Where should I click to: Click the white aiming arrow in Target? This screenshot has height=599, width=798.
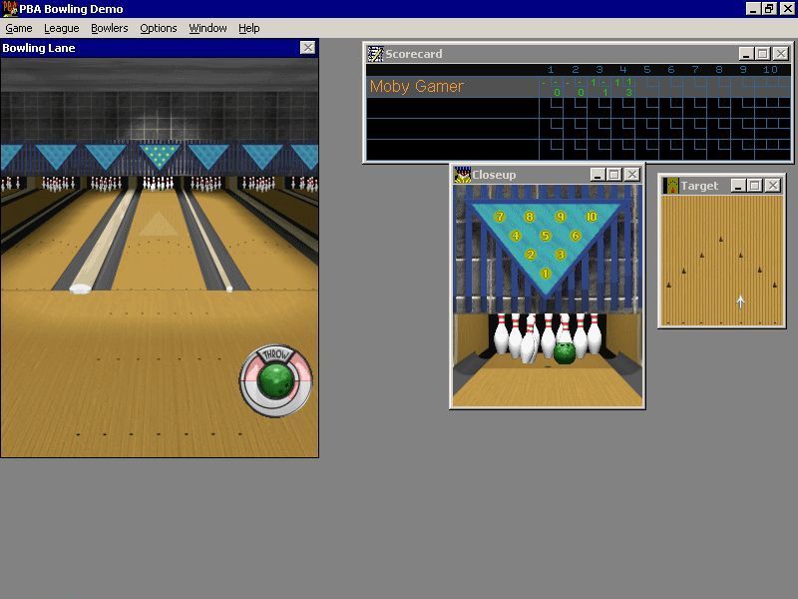740,301
